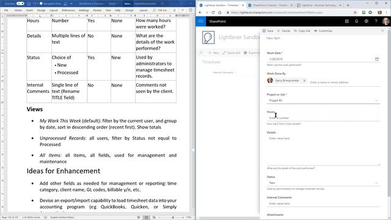Click the Tell me search box in Word
391x220 pixels.
(x=160, y=10)
